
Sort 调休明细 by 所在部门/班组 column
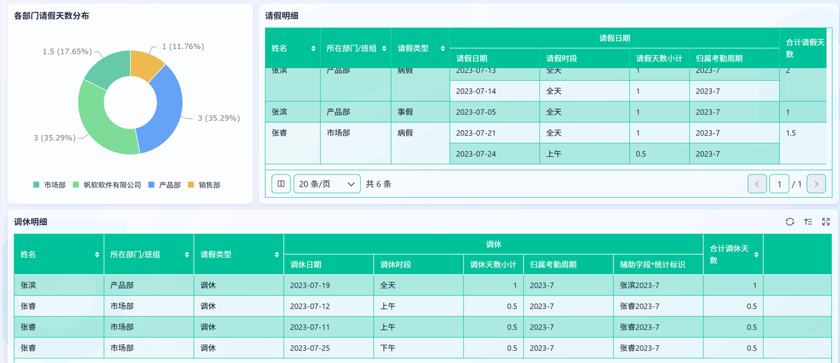pos(187,254)
